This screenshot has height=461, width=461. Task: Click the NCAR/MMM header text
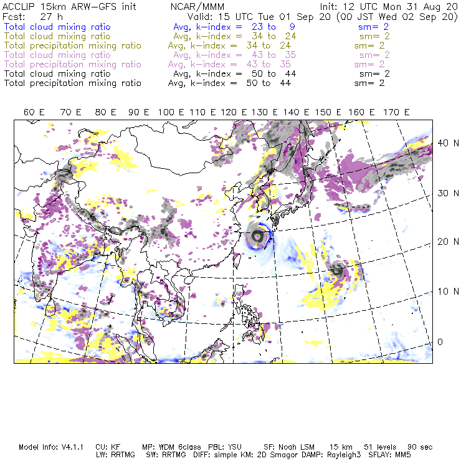[197, 7]
